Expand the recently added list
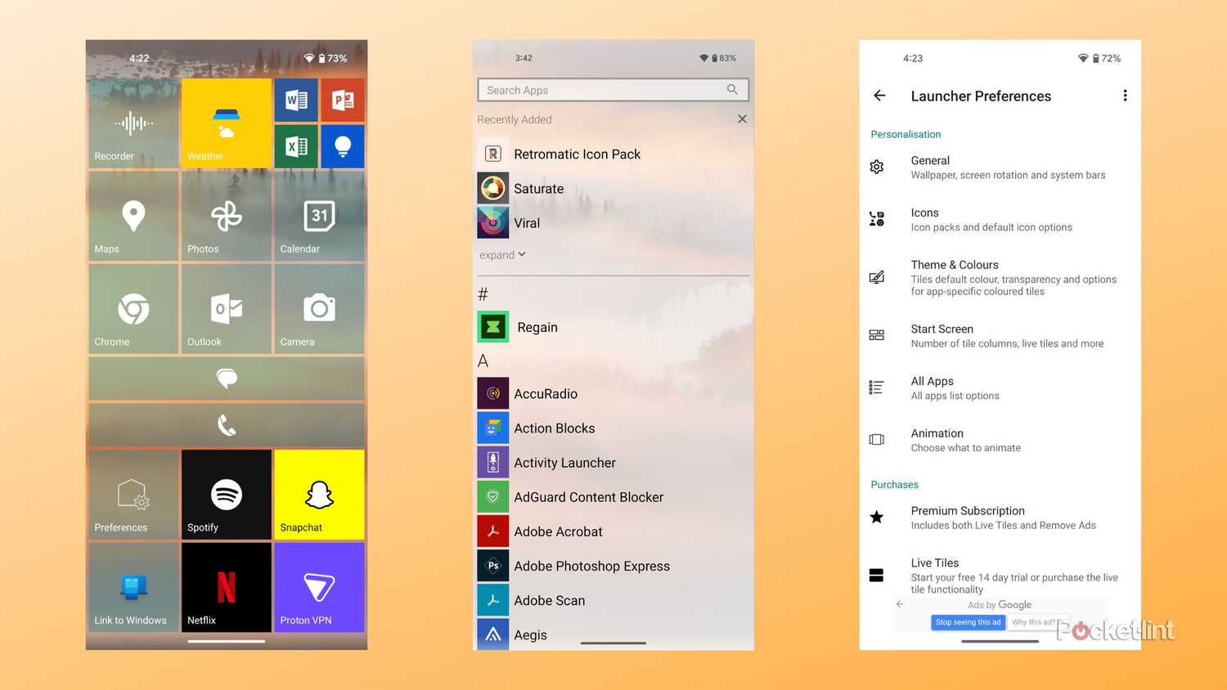 (x=502, y=255)
